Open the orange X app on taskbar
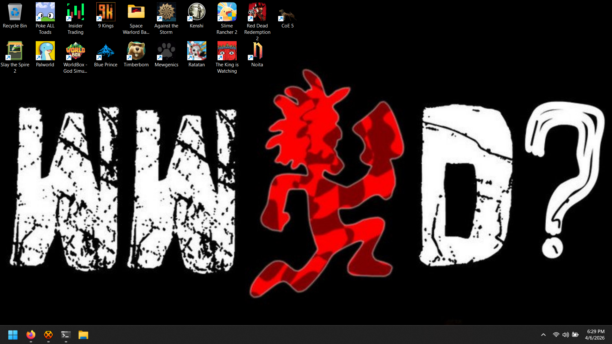 click(48, 335)
